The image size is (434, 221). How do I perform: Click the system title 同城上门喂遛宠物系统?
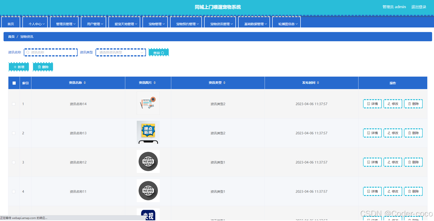[218, 7]
